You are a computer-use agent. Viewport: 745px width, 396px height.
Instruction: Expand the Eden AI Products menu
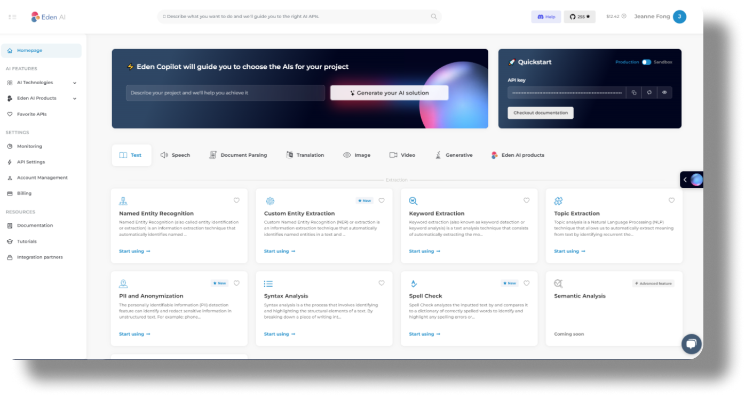pos(42,98)
